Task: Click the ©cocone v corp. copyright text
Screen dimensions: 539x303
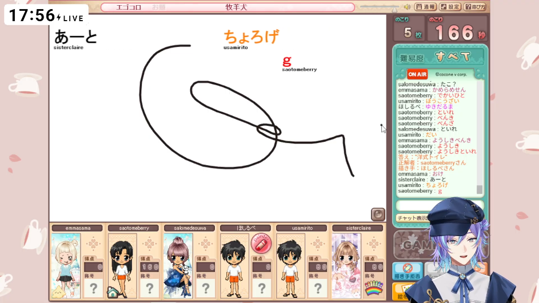Action: [x=451, y=74]
